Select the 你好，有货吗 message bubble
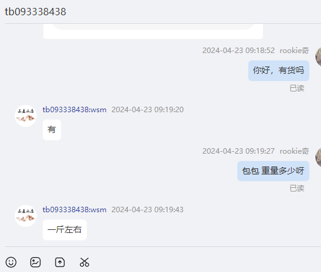 pyautogui.click(x=279, y=71)
